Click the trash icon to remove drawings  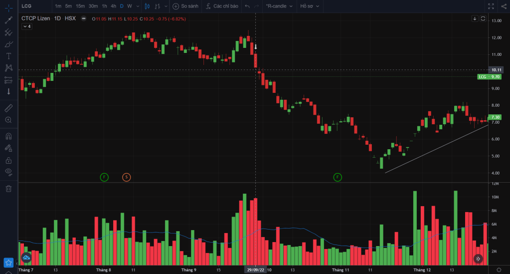pyautogui.click(x=8, y=188)
